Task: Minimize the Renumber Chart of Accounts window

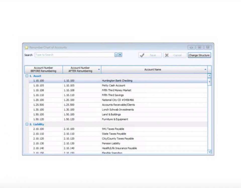Action: point(191,47)
